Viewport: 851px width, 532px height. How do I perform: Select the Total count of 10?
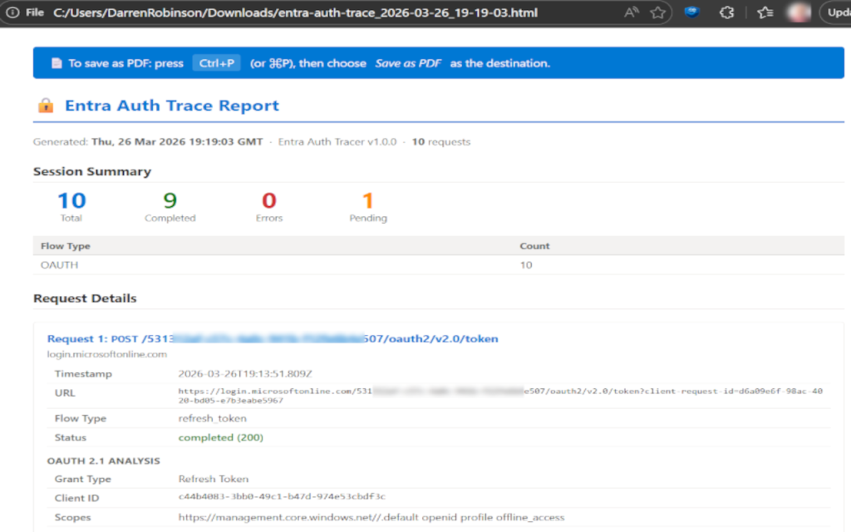[x=71, y=200]
